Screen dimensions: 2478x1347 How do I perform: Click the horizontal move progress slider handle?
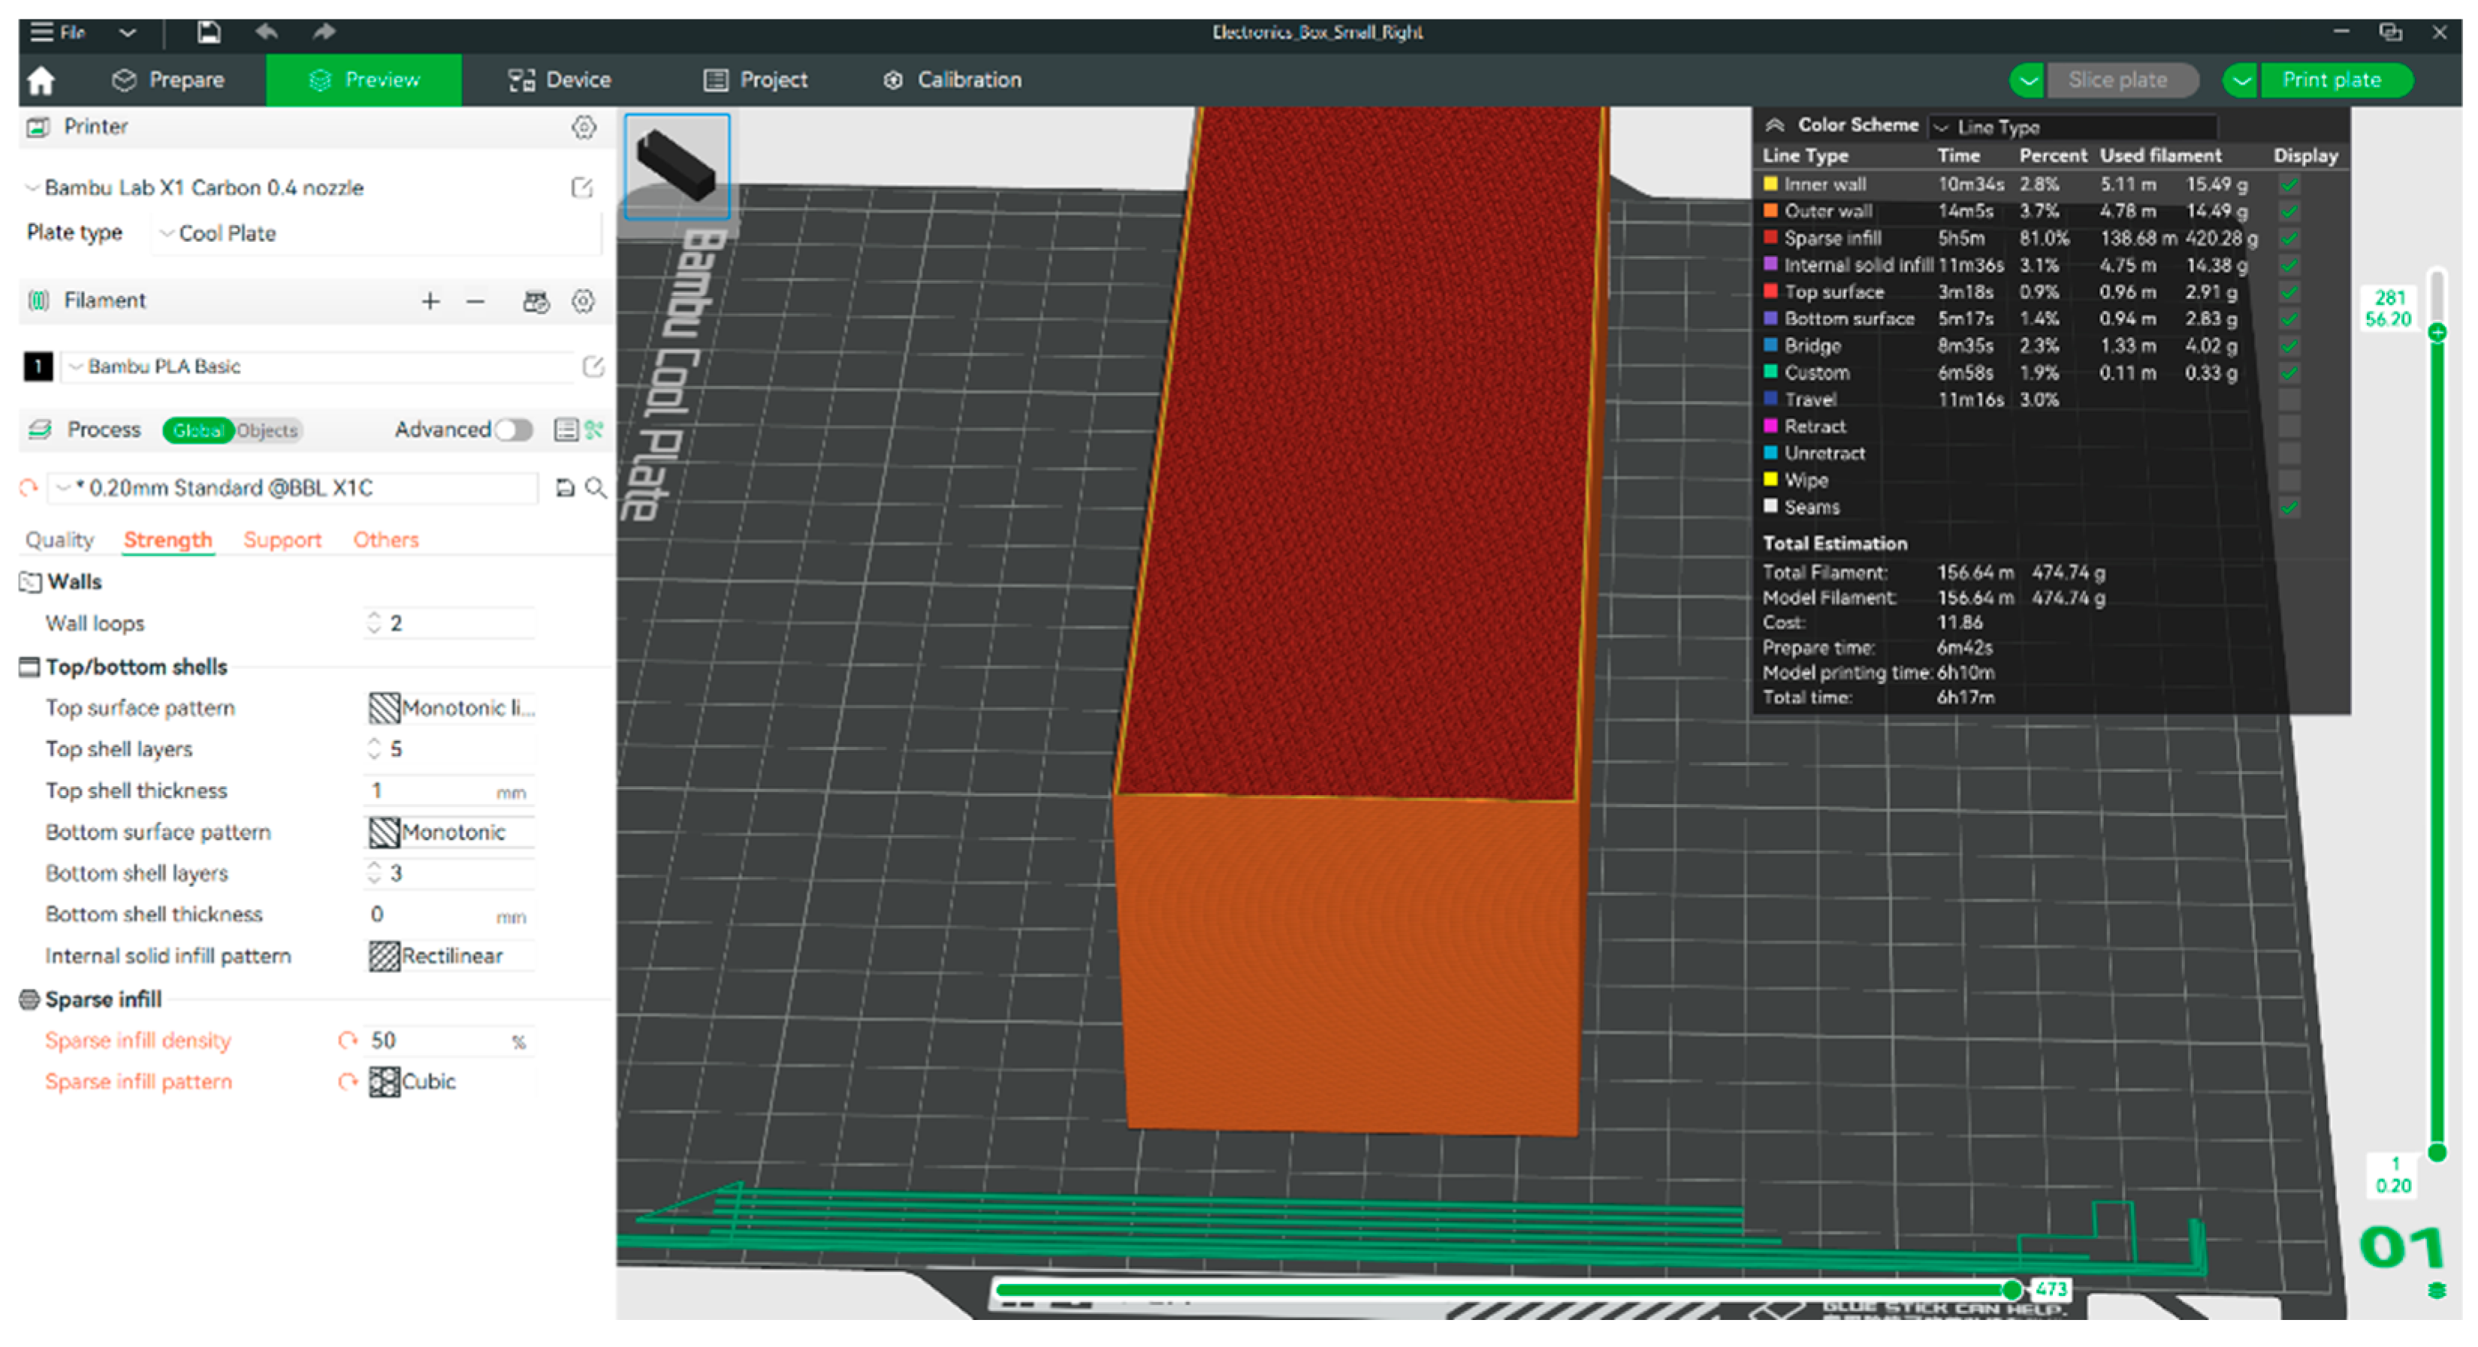pos(2012,1290)
